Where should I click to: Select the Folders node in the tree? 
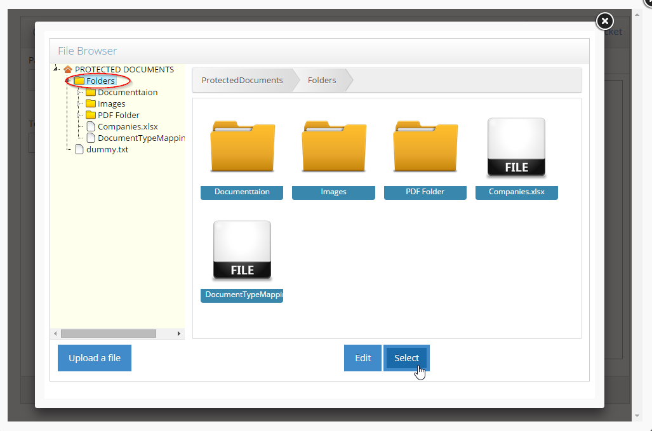100,81
